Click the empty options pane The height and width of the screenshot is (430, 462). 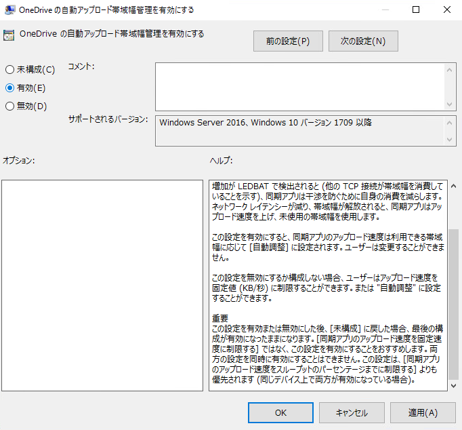click(102, 286)
